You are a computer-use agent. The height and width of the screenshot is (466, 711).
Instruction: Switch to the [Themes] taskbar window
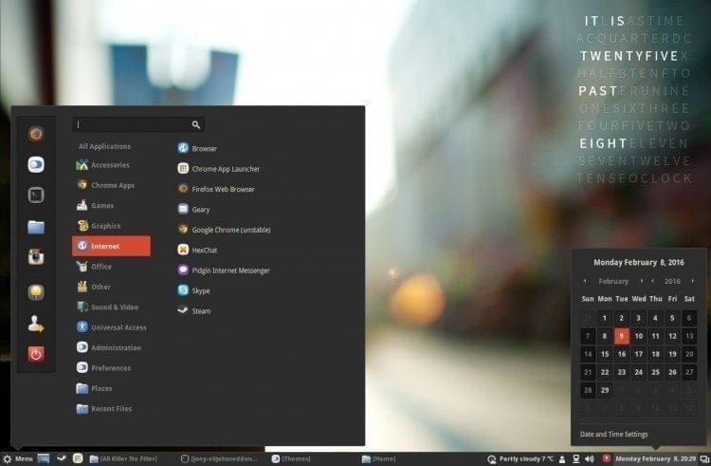[291, 459]
